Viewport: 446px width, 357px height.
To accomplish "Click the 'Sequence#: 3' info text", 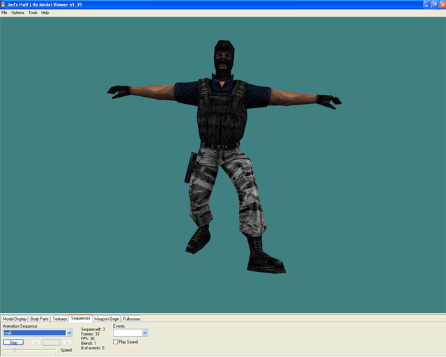I will [93, 329].
